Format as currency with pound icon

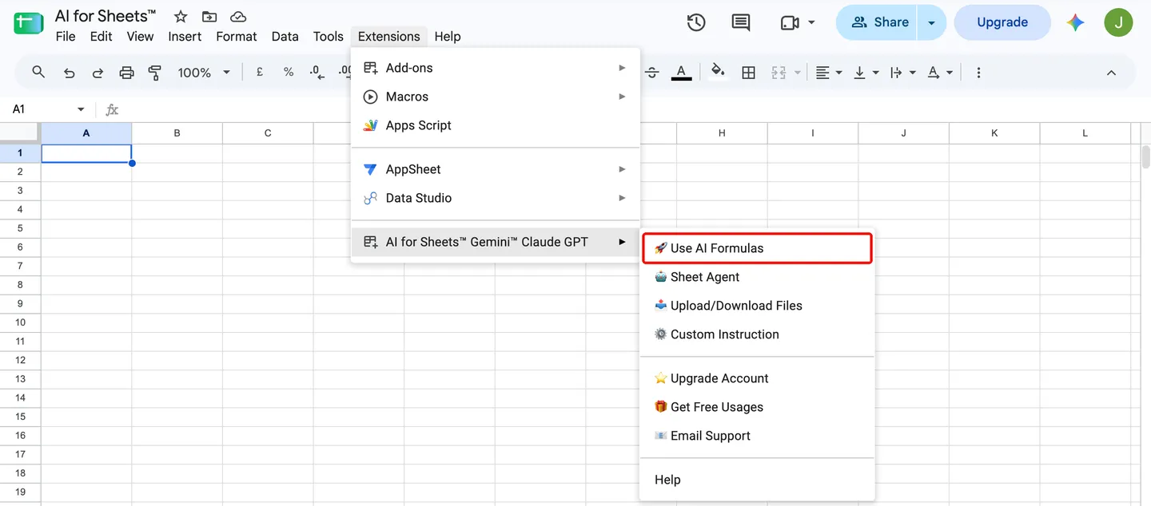pos(260,72)
